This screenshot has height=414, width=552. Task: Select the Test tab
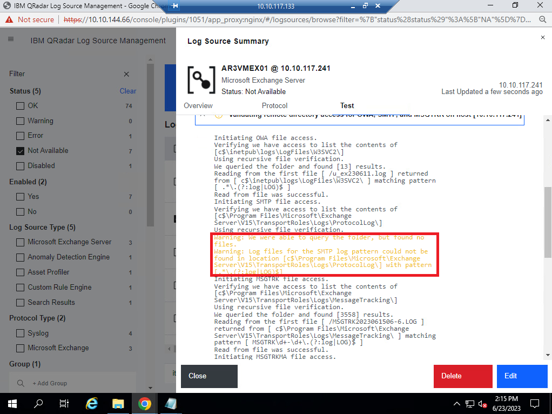point(347,106)
